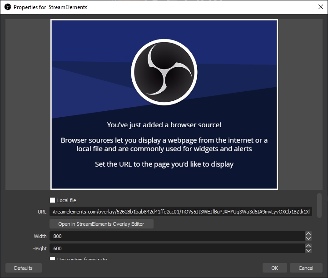
Task: Decrease Width using the down arrow
Action: click(x=308, y=238)
